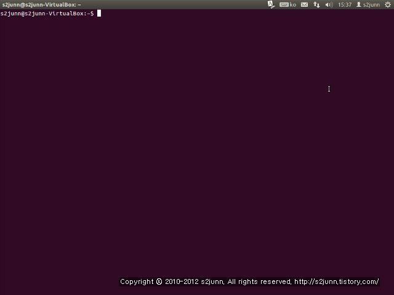Open the network up-down arrows indicator
Image resolution: width=394 pixels, height=295 pixels.
[316, 4]
